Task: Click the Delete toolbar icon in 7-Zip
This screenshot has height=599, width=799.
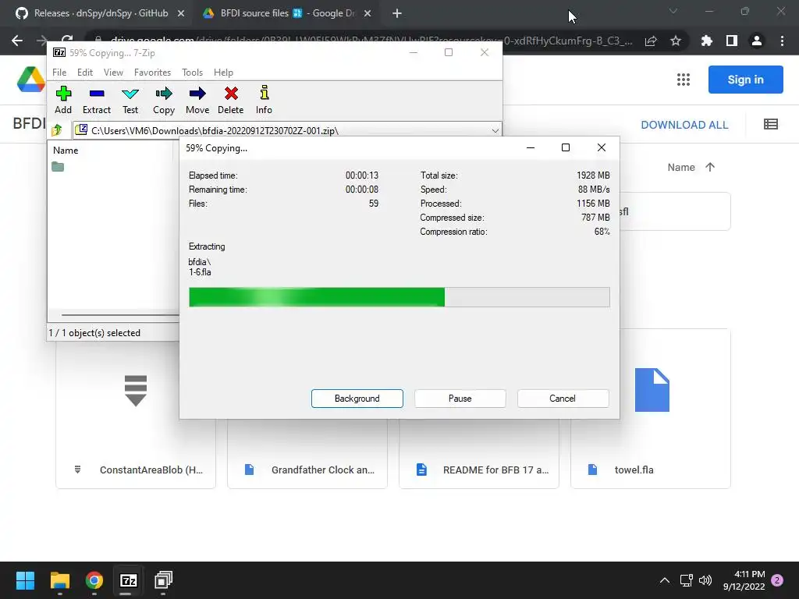Action: 231,100
